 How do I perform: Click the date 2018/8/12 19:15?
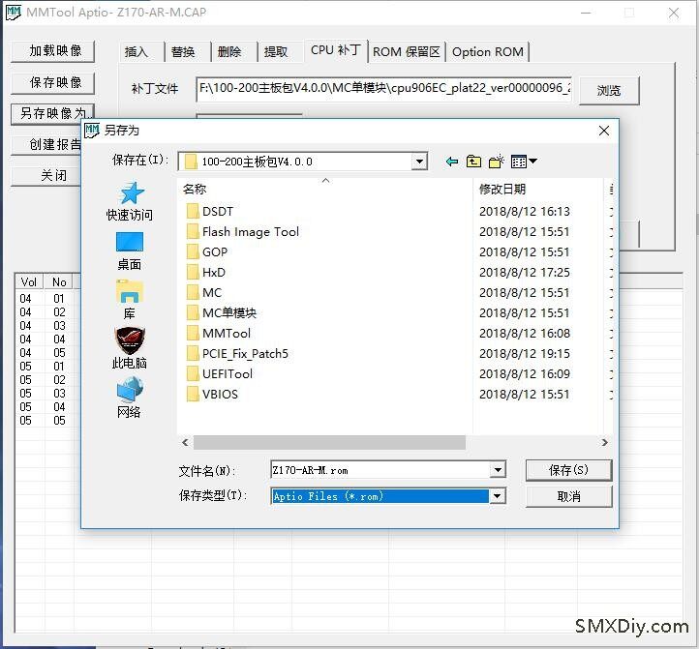click(525, 354)
